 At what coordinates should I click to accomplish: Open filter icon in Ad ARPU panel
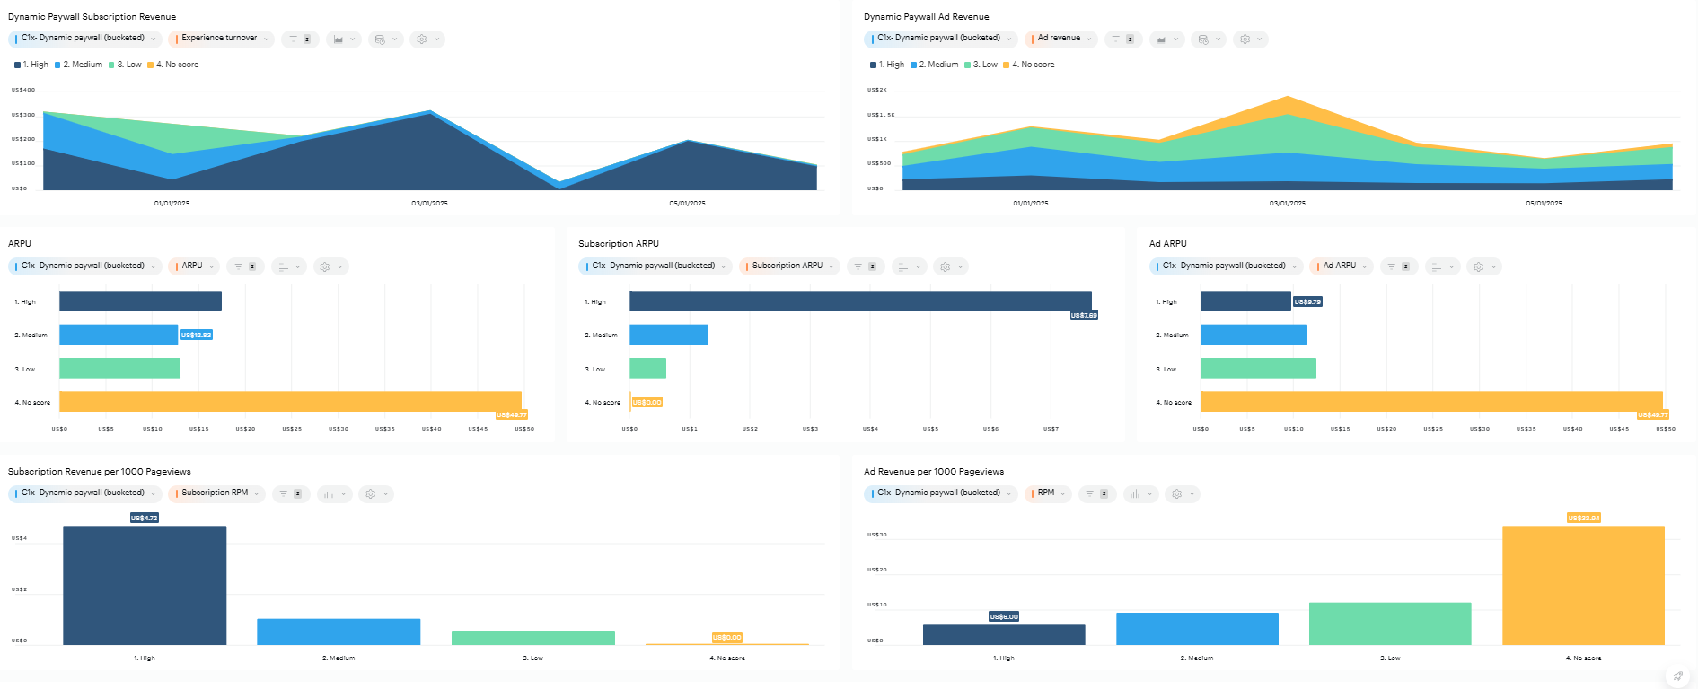(x=1397, y=267)
